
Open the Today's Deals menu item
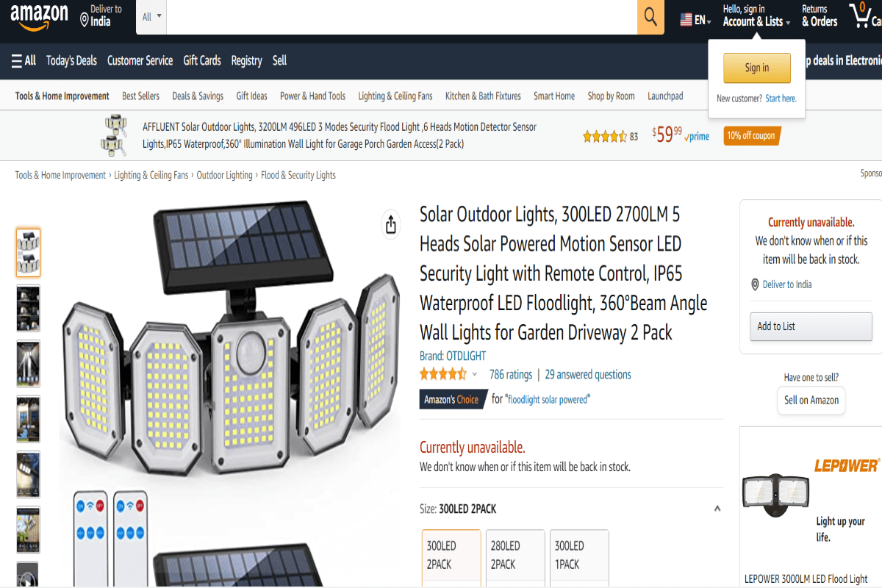[x=71, y=60]
